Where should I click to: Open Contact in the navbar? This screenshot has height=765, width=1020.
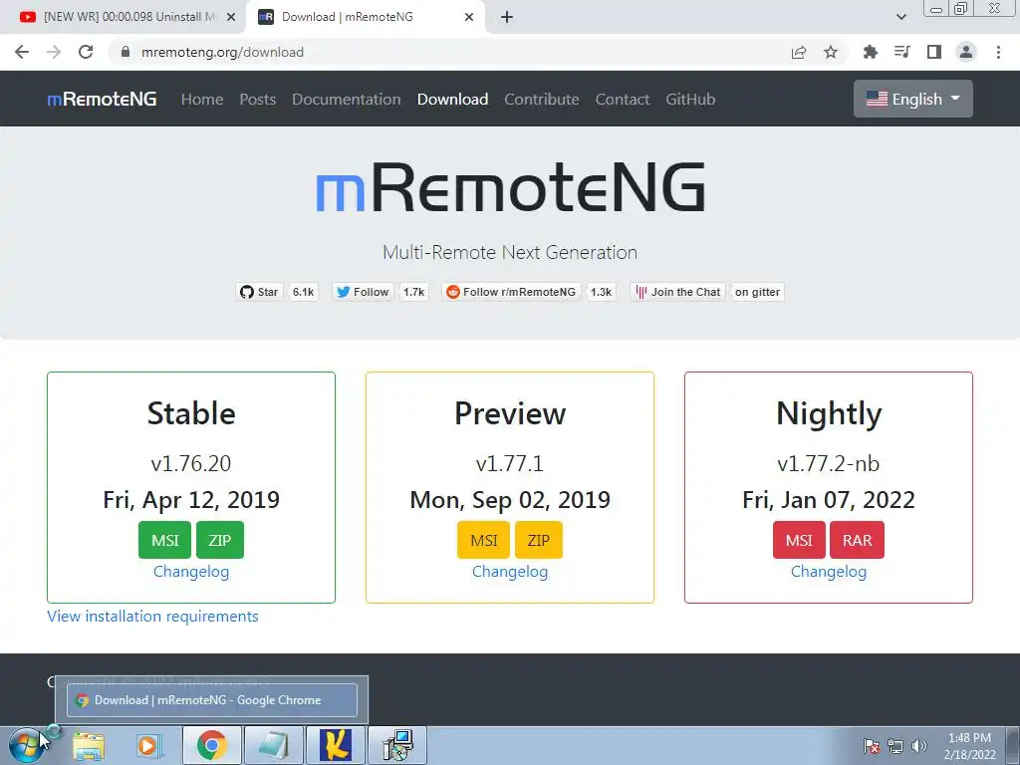(623, 99)
